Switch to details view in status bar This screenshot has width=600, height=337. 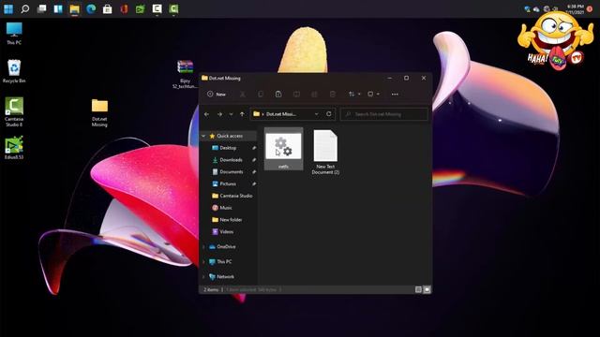pyautogui.click(x=418, y=289)
